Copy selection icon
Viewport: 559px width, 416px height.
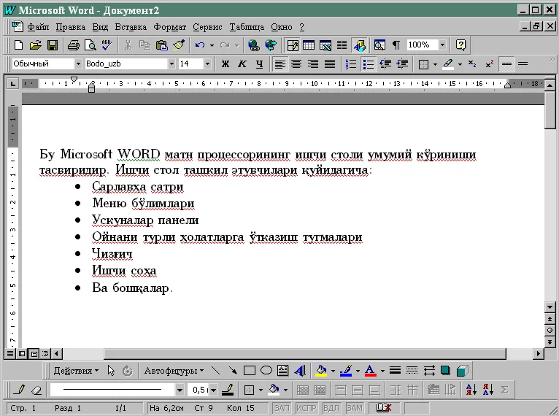click(144, 45)
